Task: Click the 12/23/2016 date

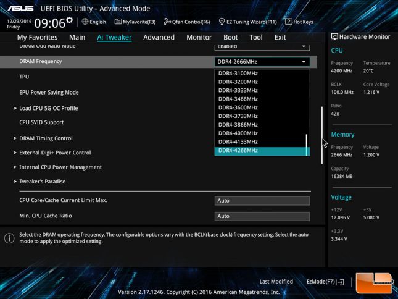Action: 19,22
